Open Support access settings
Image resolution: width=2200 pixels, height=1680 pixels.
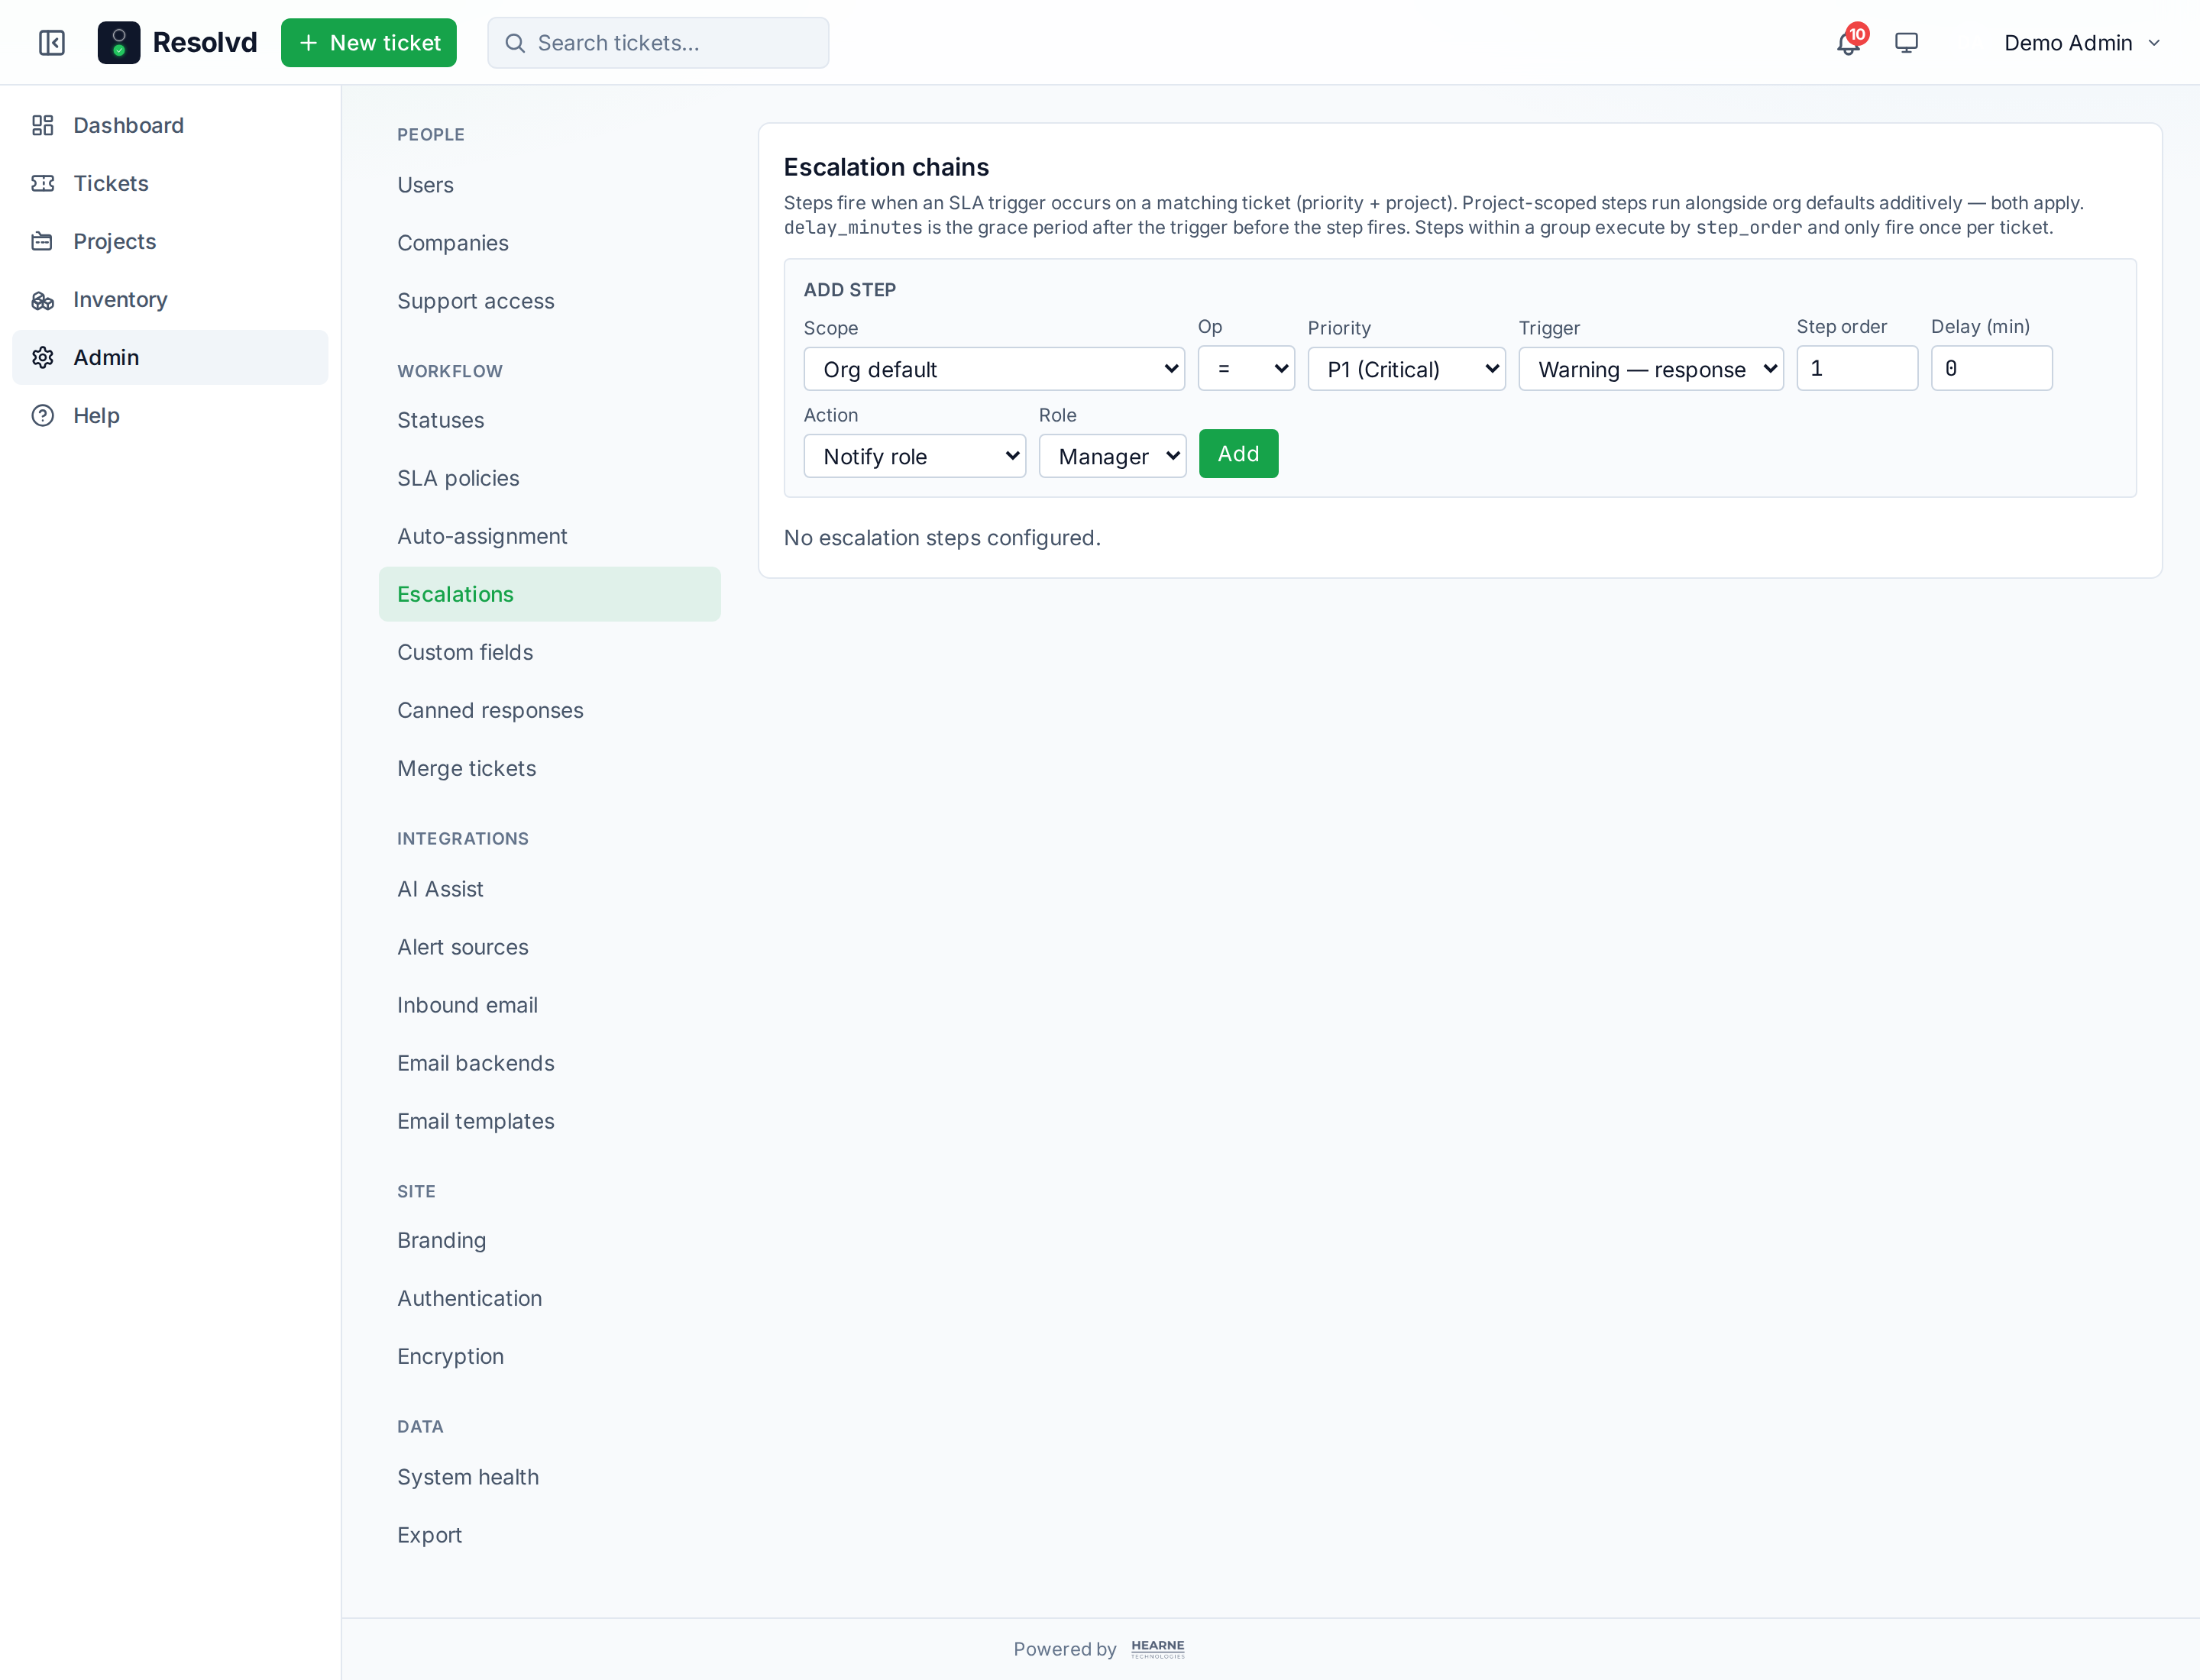point(549,301)
